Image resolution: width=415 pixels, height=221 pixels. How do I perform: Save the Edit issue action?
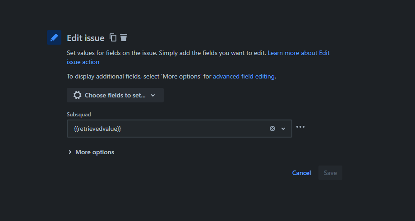330,173
